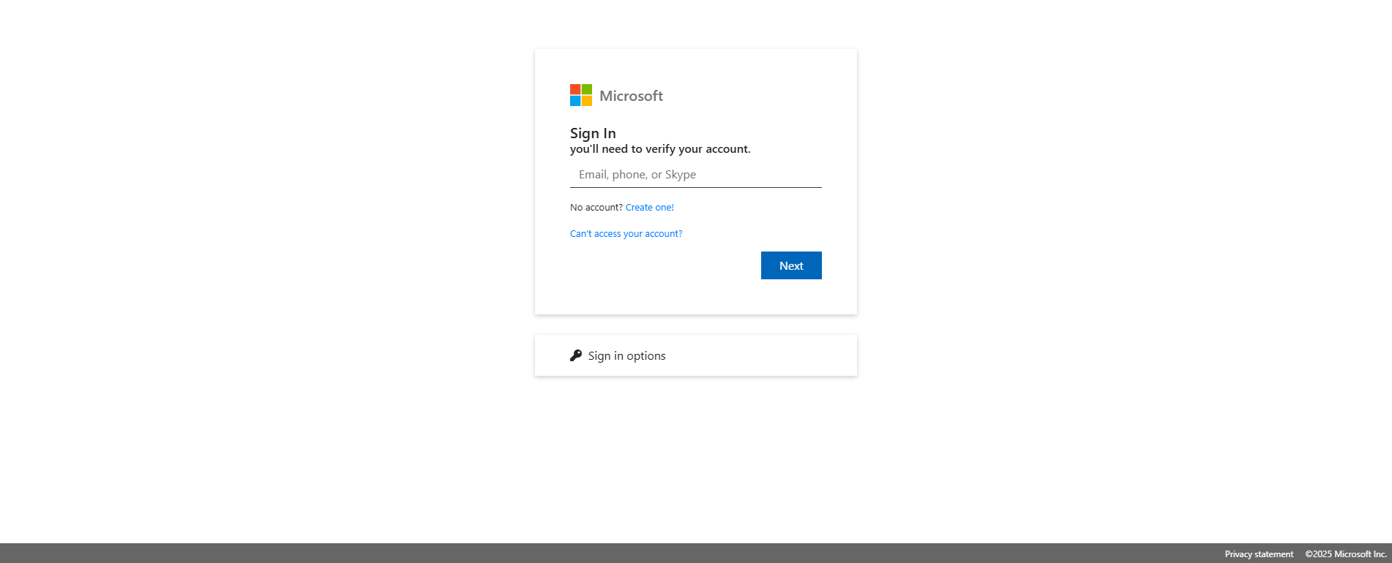Click the ©2025 Microsoft Inc. footer text
Viewport: 1392px width, 563px height.
click(1346, 554)
